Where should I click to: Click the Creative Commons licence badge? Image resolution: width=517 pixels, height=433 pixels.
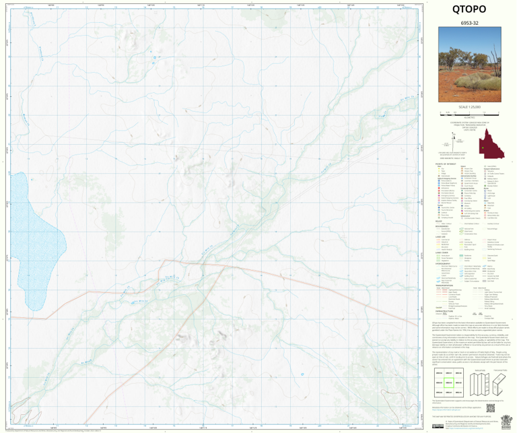(x=438, y=426)
